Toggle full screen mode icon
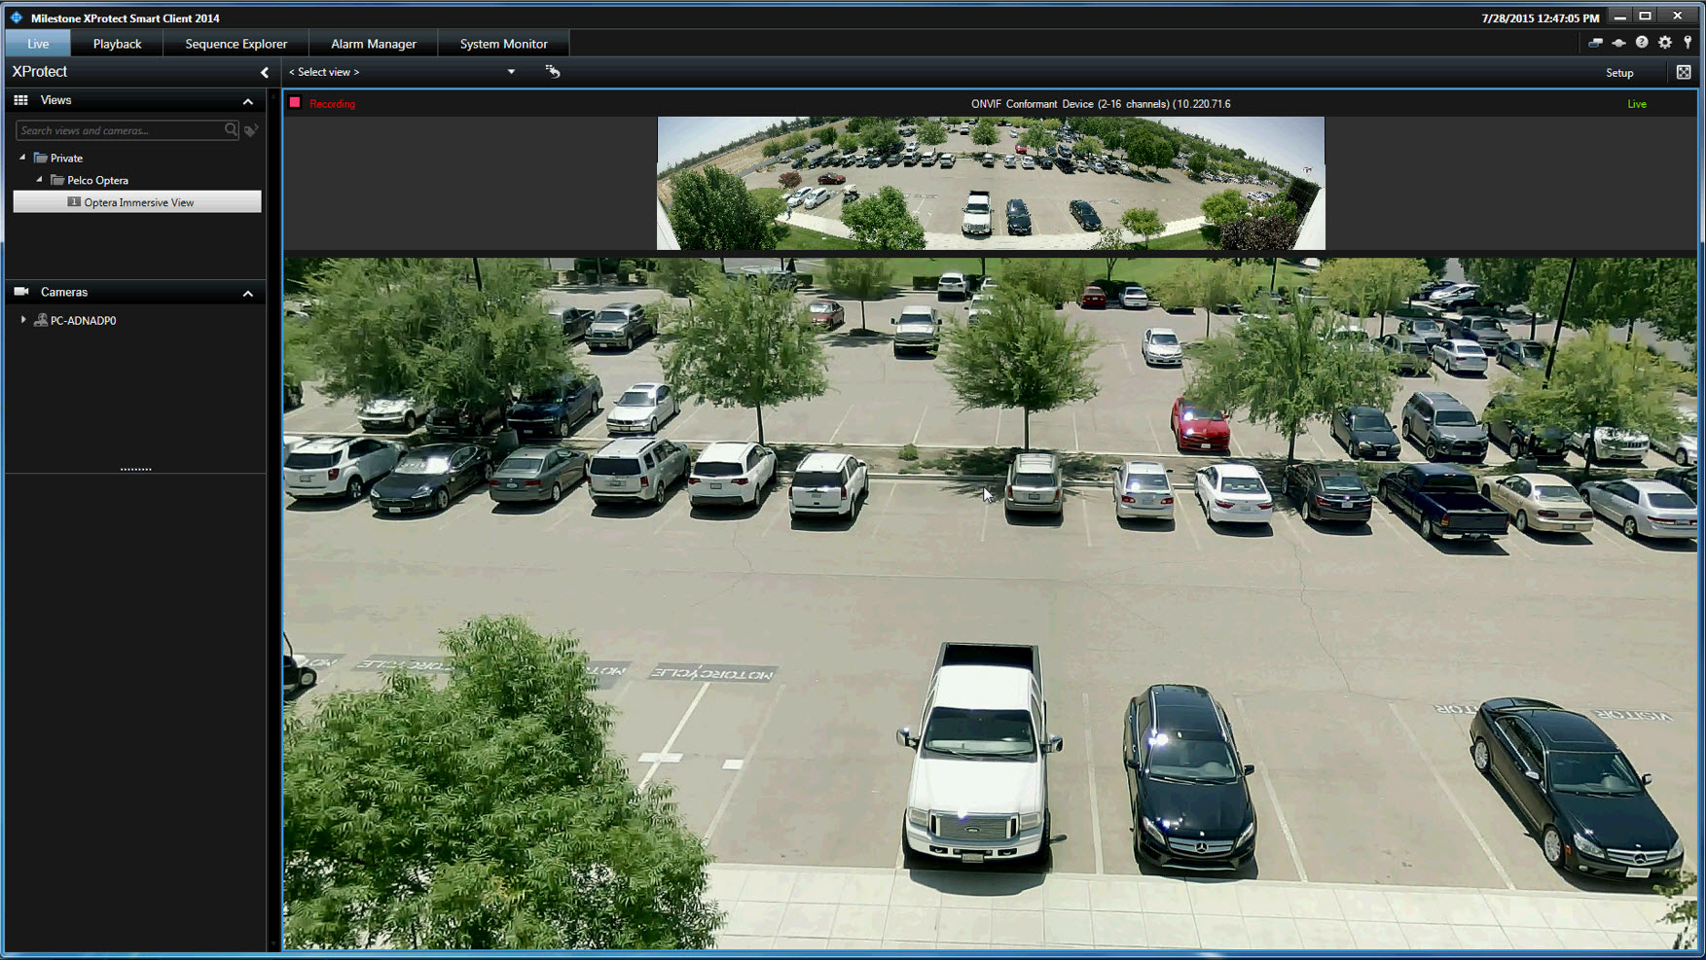1706x960 pixels. point(1684,72)
